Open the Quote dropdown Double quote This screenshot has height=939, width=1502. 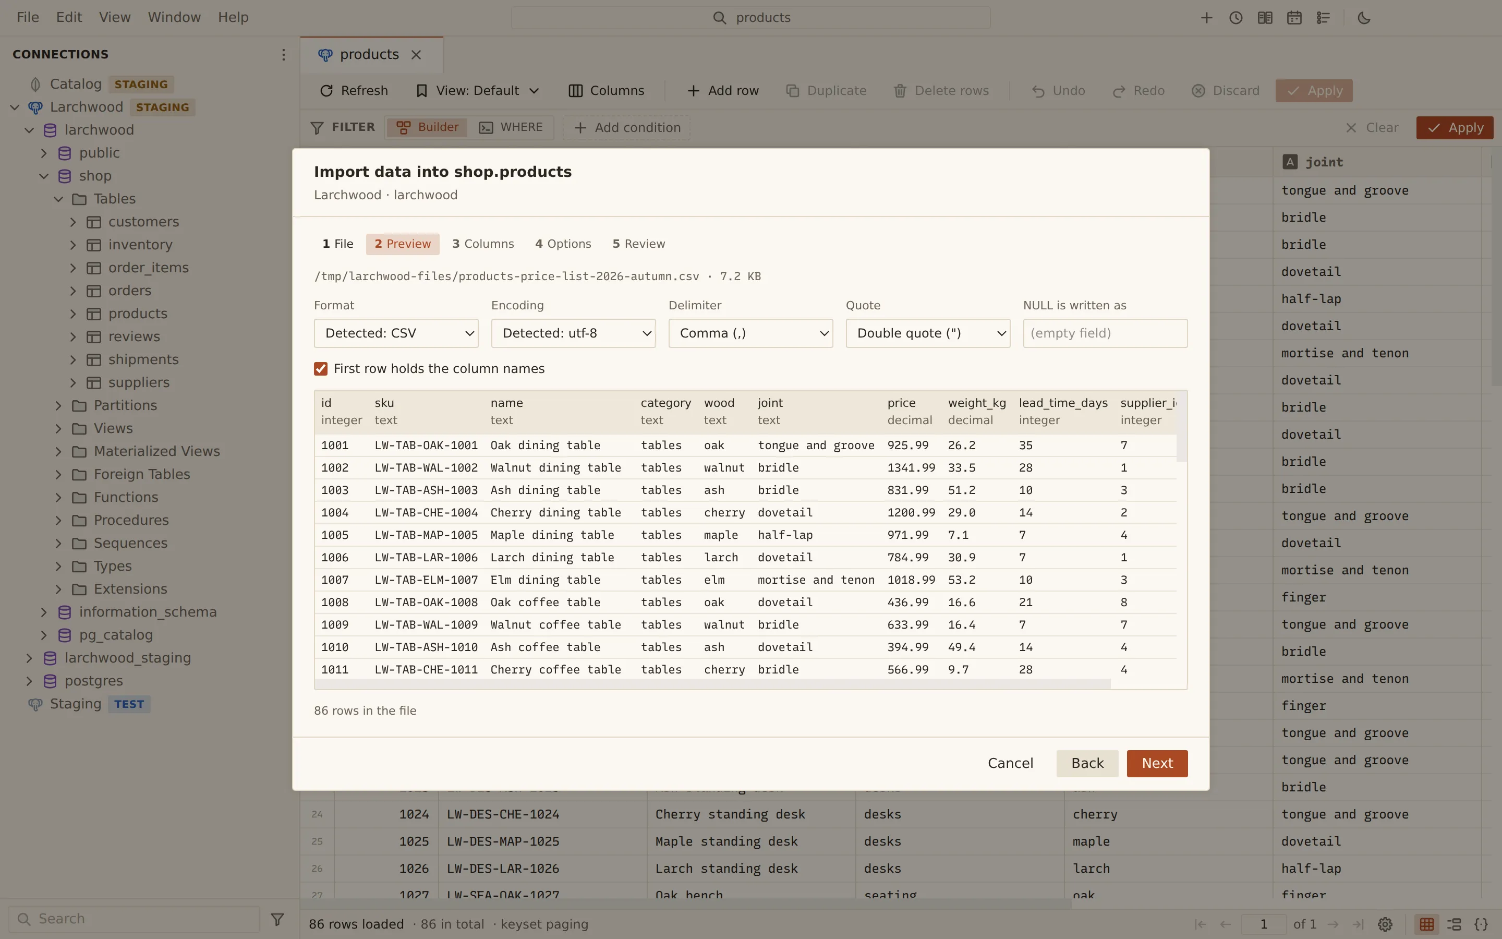pyautogui.click(x=928, y=333)
